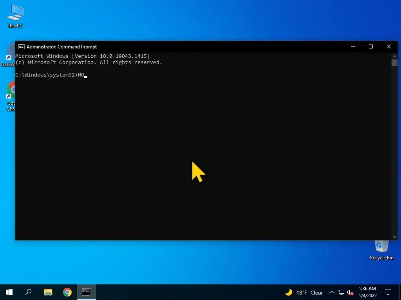Open the Action Center notifications icon
The height and width of the screenshot is (300, 401).
click(x=388, y=292)
